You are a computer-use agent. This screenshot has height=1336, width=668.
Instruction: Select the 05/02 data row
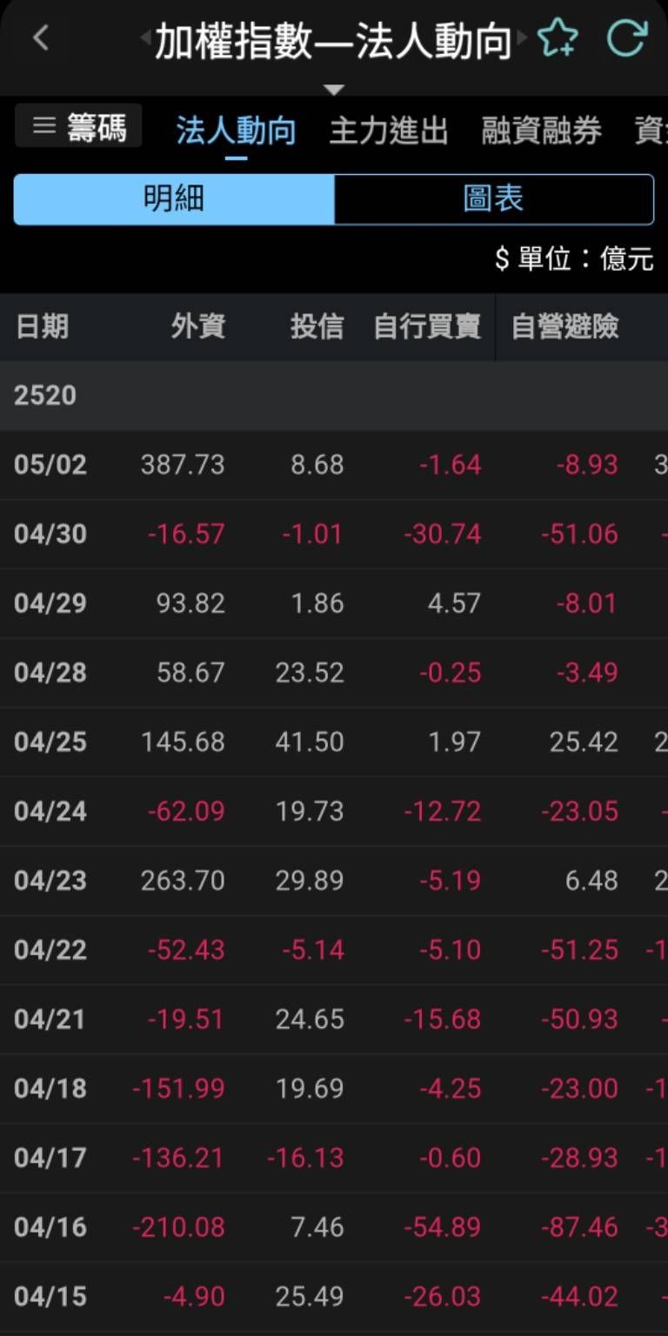(334, 465)
